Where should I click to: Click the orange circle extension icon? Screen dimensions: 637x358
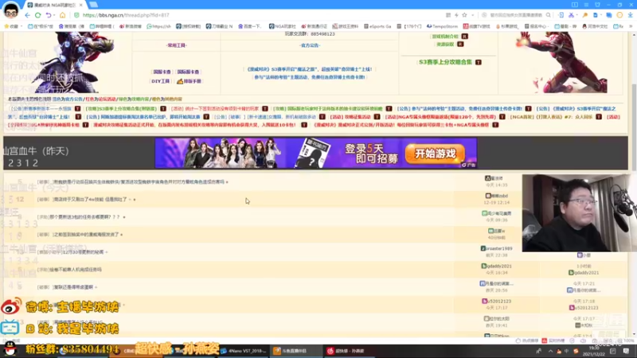[x=619, y=15]
